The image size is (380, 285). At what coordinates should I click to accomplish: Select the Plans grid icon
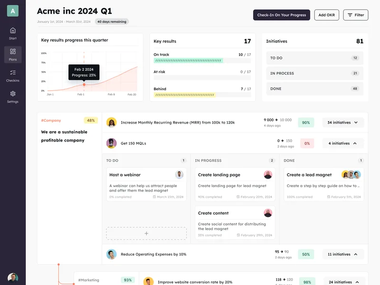(x=13, y=51)
